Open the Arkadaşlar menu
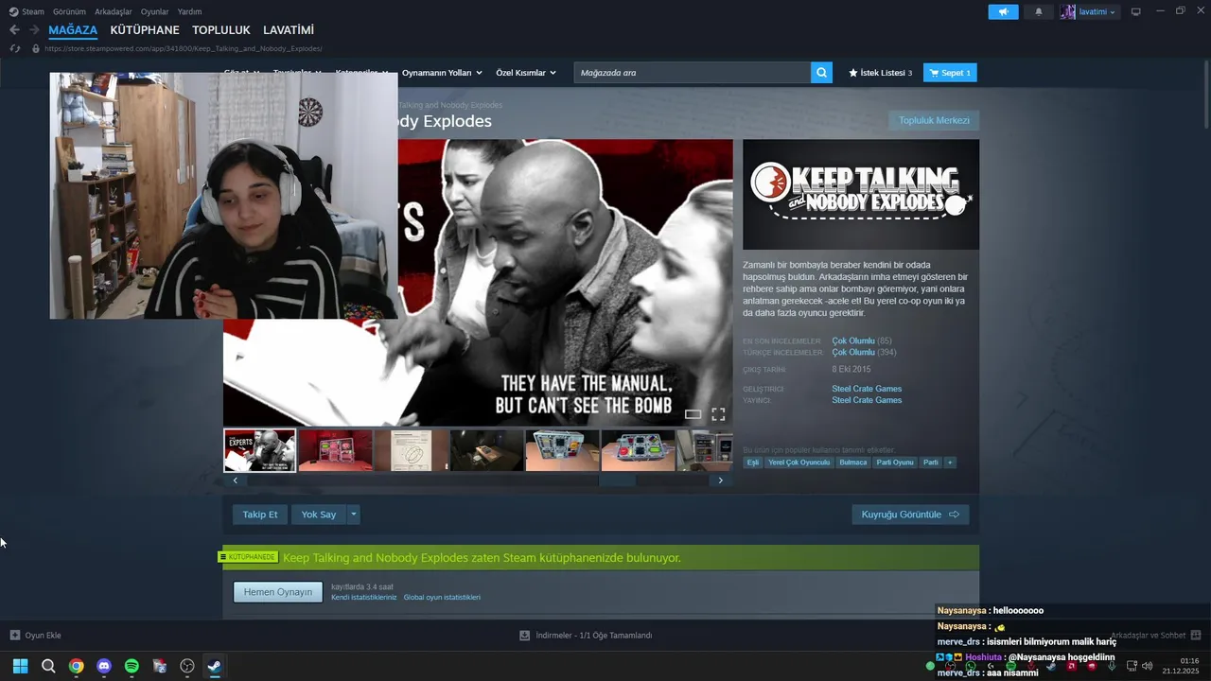 (113, 11)
